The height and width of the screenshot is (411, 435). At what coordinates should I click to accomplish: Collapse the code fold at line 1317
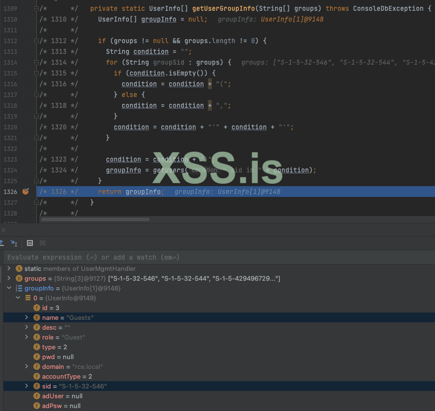tap(36, 95)
